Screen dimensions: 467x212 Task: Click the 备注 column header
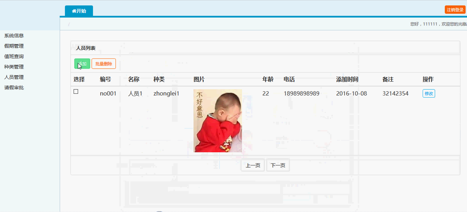point(388,79)
